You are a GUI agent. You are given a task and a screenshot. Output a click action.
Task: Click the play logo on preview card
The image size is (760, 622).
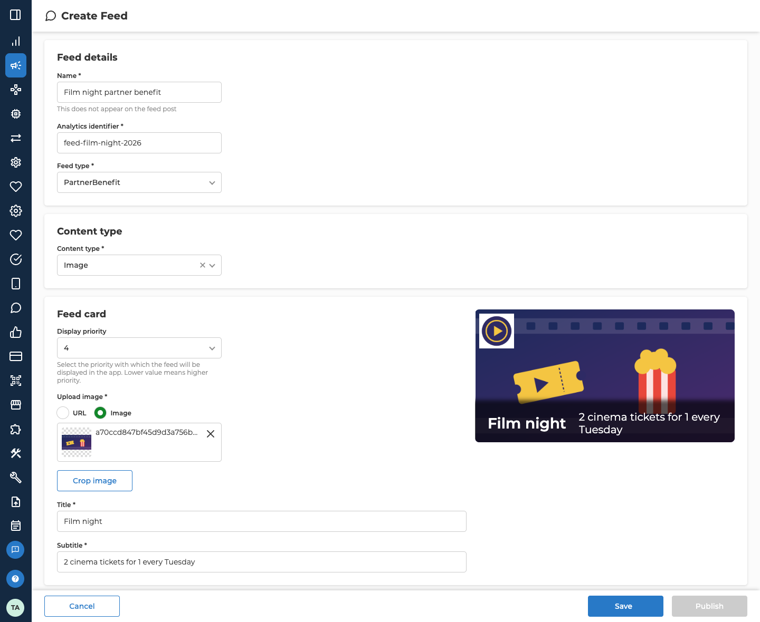(x=497, y=331)
